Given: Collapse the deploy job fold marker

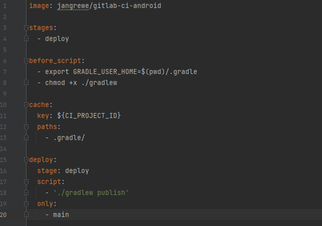Looking at the screenshot, I should 26,159.
